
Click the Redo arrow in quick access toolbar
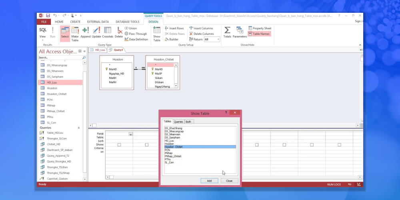pyautogui.click(x=64, y=16)
